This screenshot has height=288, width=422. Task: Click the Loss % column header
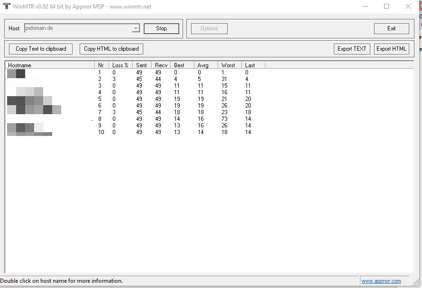point(120,65)
